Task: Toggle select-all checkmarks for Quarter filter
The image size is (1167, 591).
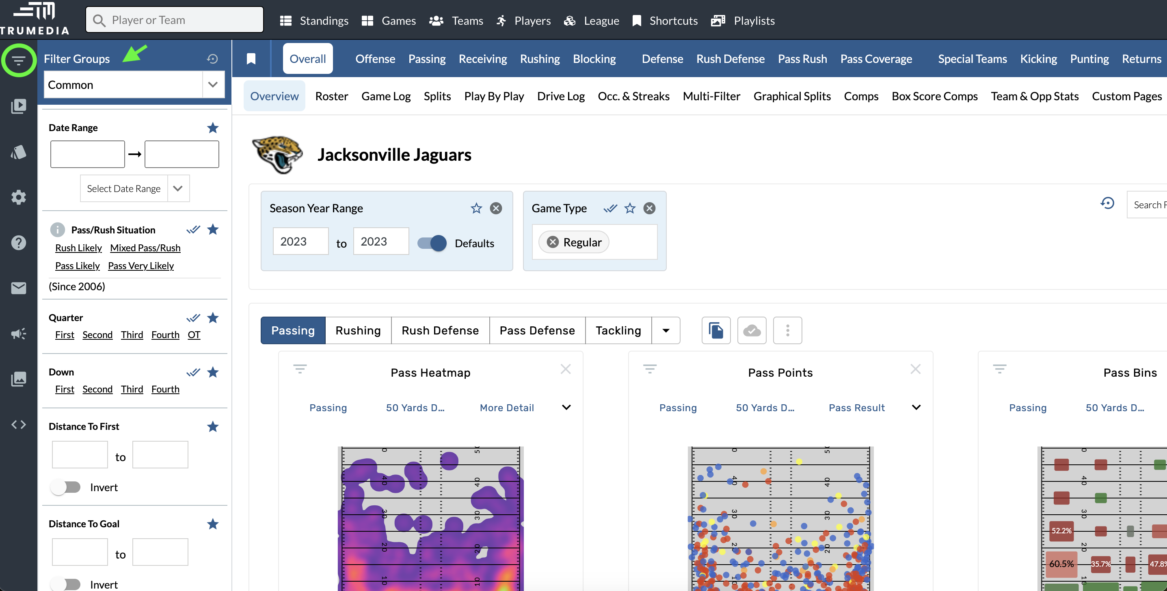Action: (x=193, y=318)
